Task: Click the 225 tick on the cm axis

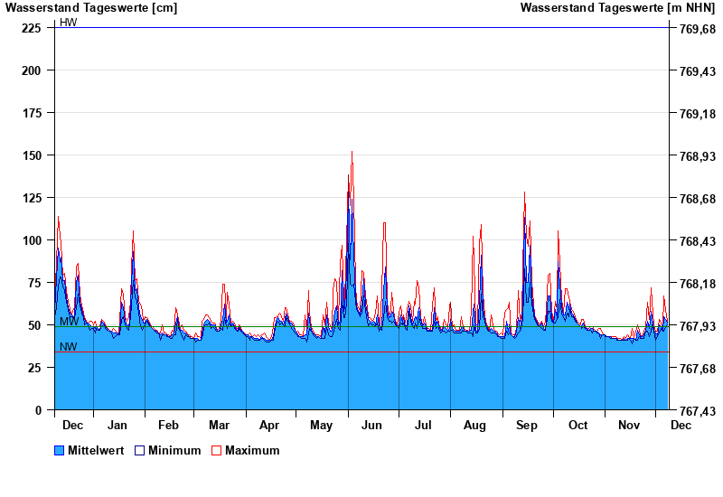Action: pyautogui.click(x=32, y=28)
